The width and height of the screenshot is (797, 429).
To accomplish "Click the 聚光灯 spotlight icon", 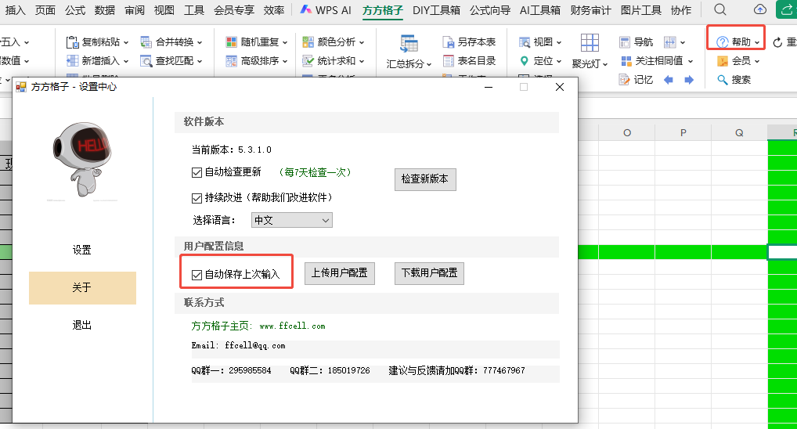I will pos(590,44).
